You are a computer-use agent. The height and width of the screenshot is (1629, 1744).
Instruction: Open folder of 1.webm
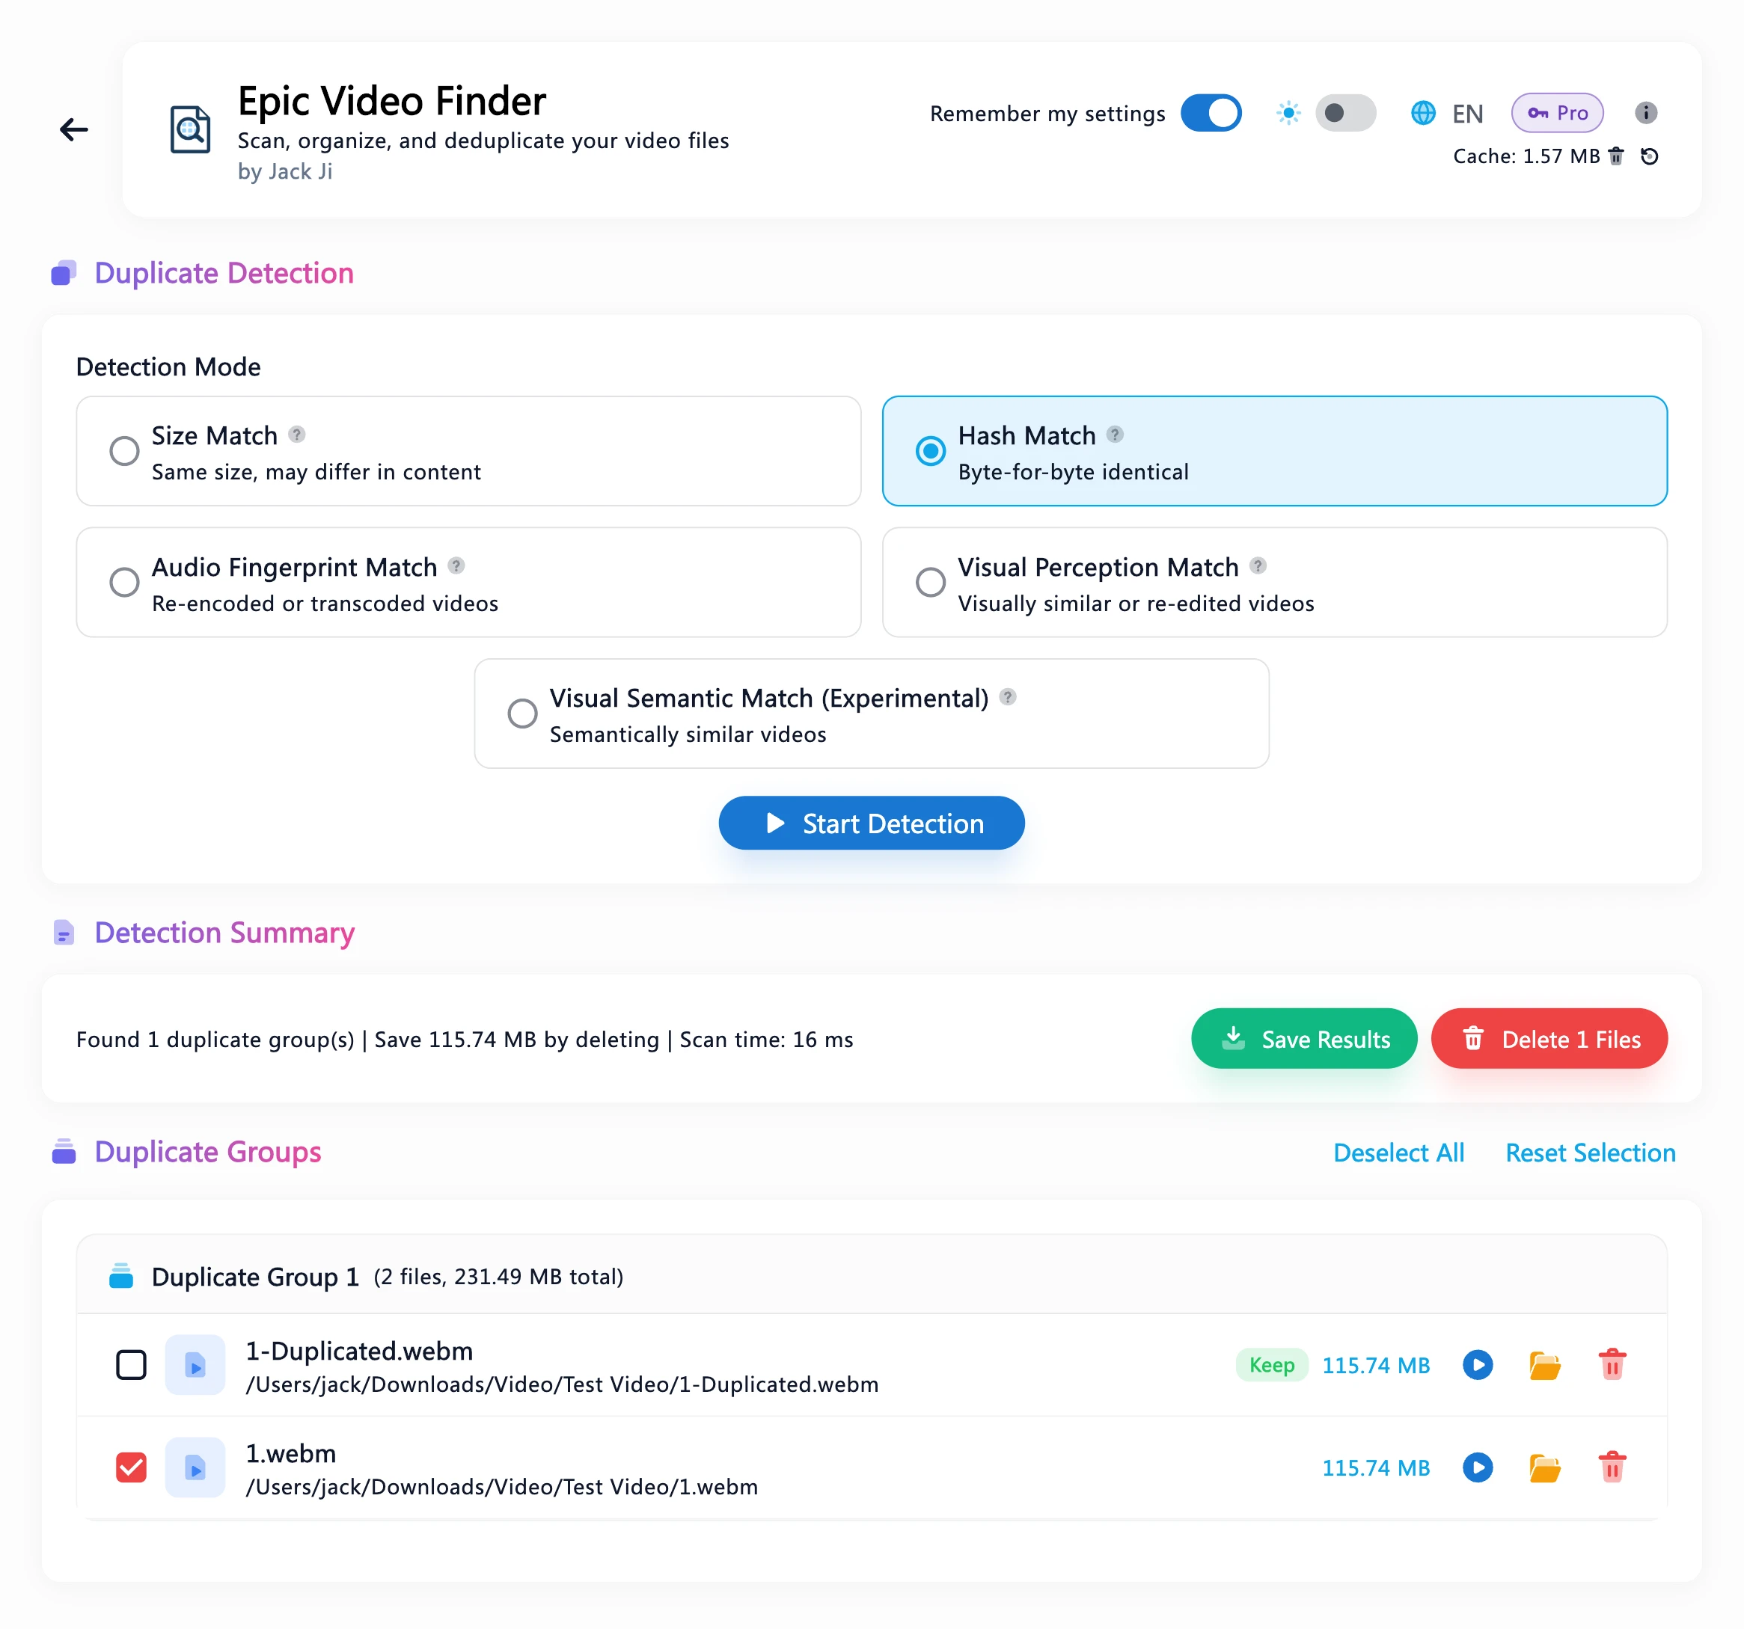click(1544, 1467)
